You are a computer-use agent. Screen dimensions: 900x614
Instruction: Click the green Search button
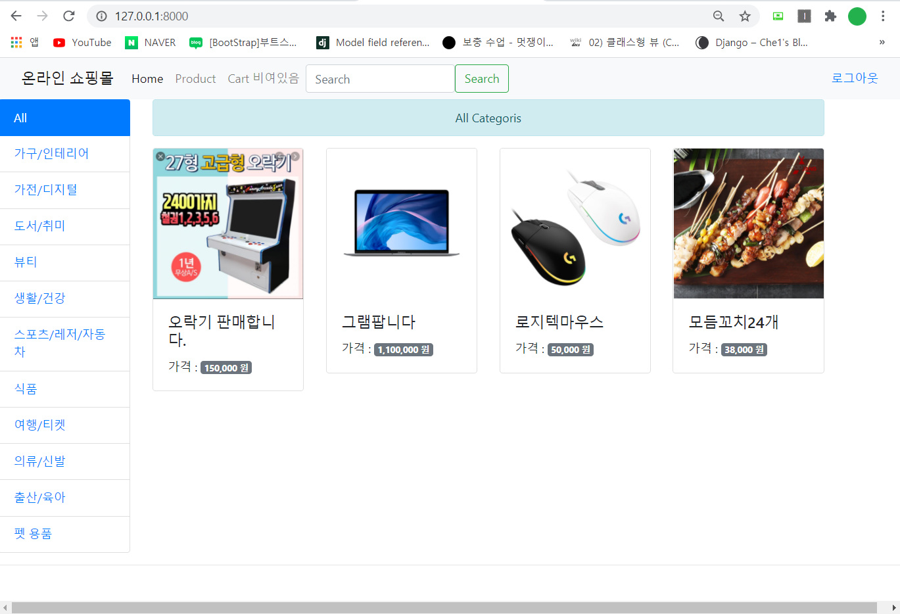(482, 79)
